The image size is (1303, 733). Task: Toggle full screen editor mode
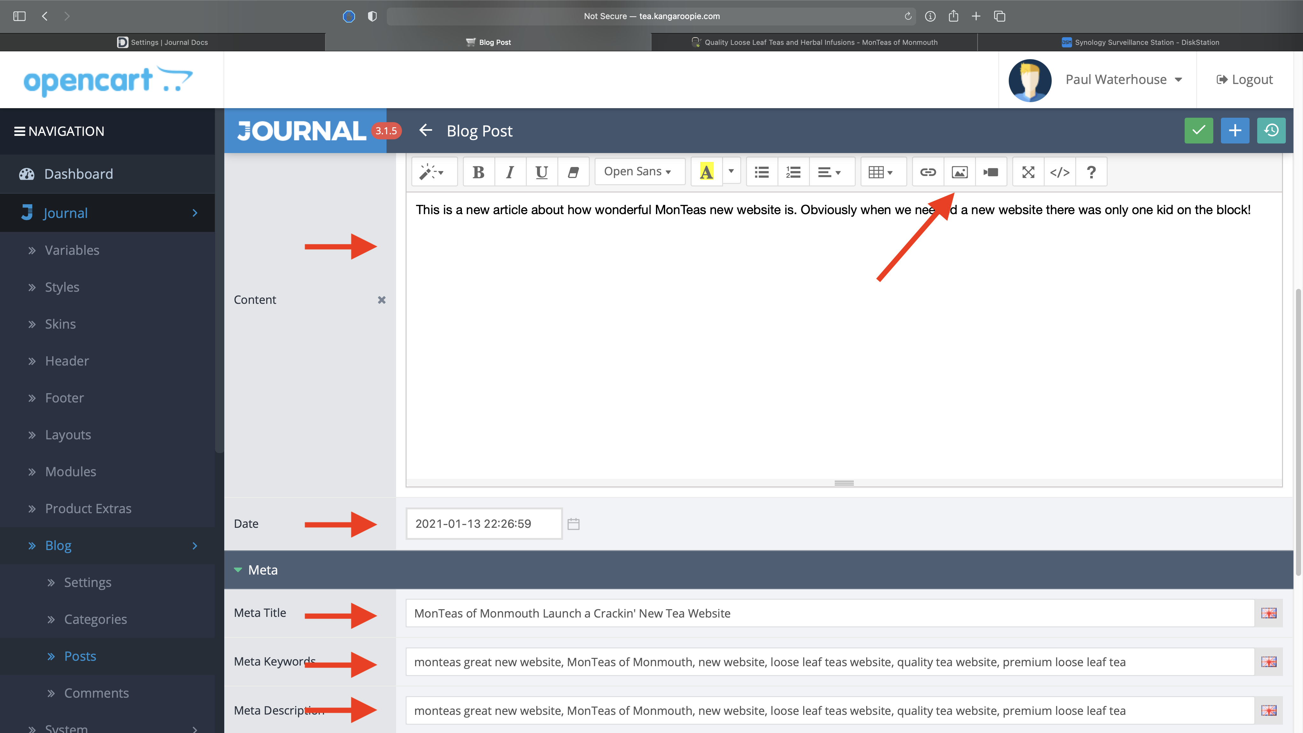coord(1028,172)
